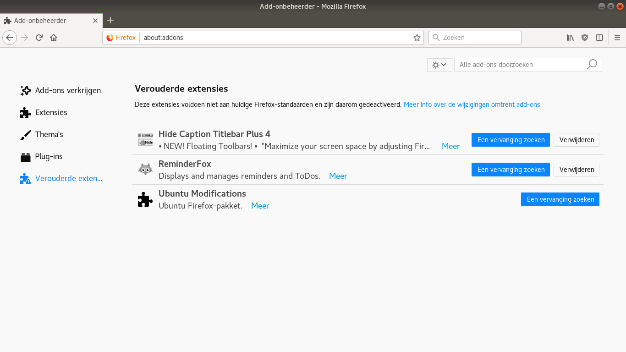626x352 pixels.
Task: Find a replacement for Hide Caption Titlebar Plus
Action: pos(511,140)
